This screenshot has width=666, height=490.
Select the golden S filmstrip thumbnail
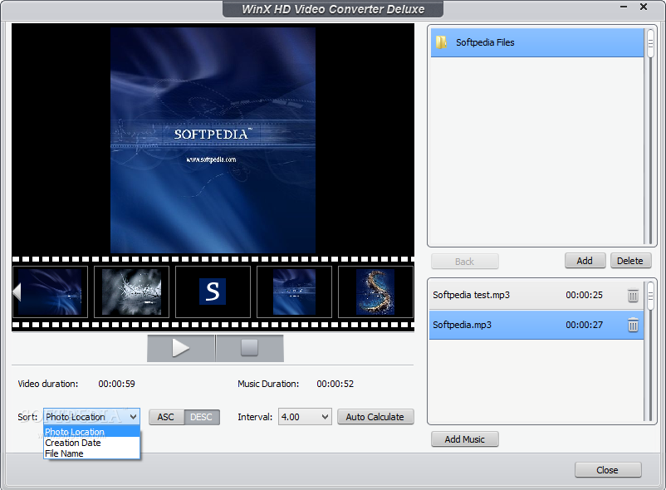[375, 292]
